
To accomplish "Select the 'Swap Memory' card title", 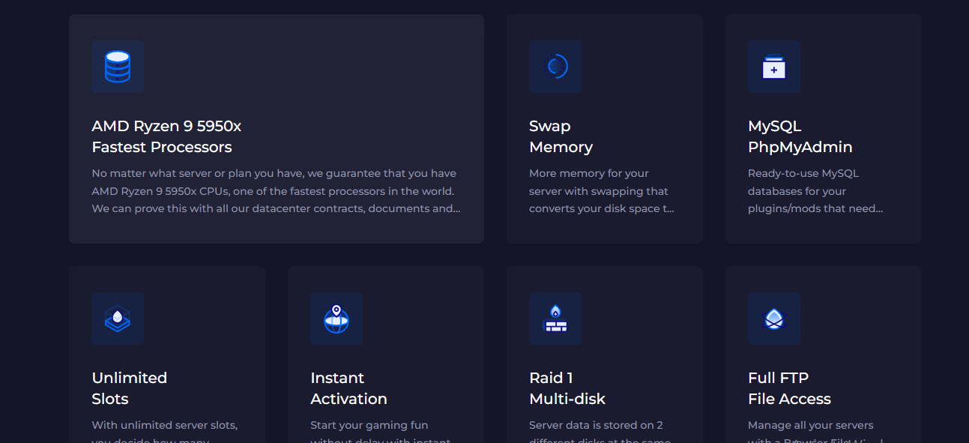I will 561,136.
